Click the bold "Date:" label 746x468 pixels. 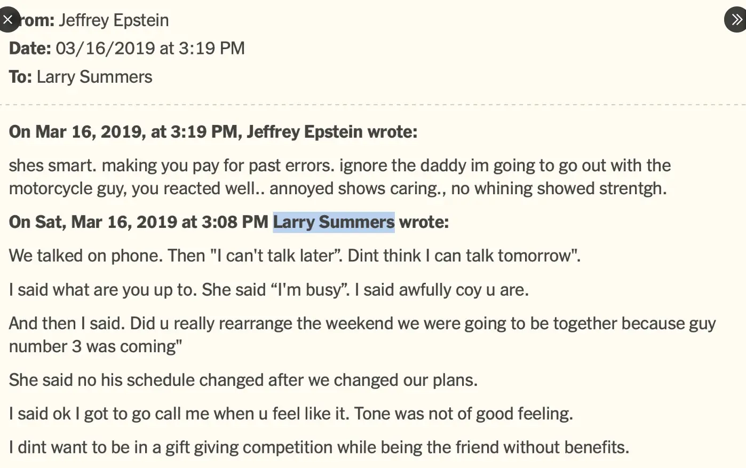30,49
